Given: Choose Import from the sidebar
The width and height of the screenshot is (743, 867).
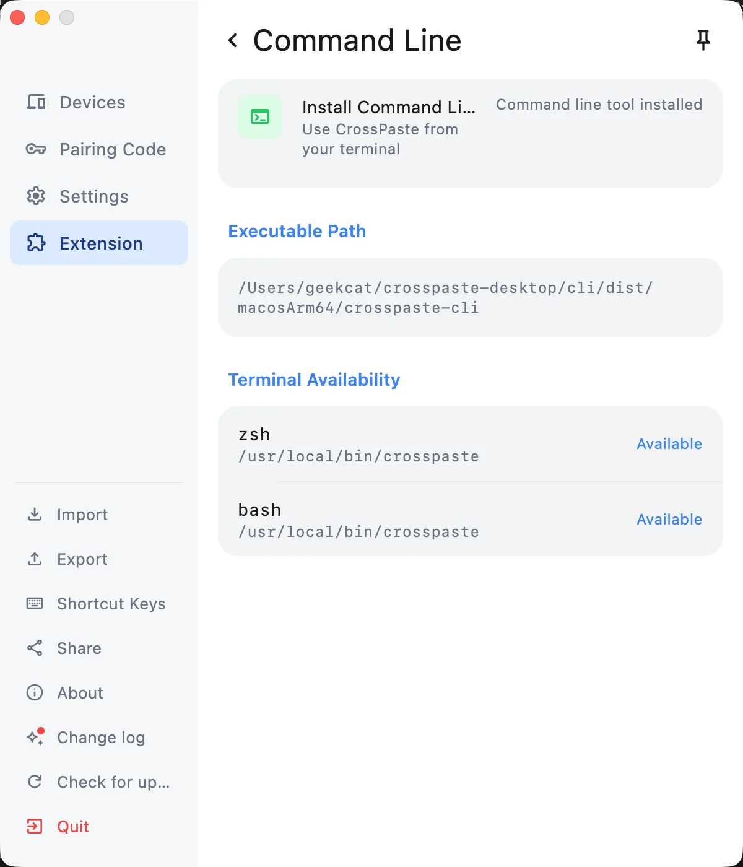Looking at the screenshot, I should click(x=82, y=515).
